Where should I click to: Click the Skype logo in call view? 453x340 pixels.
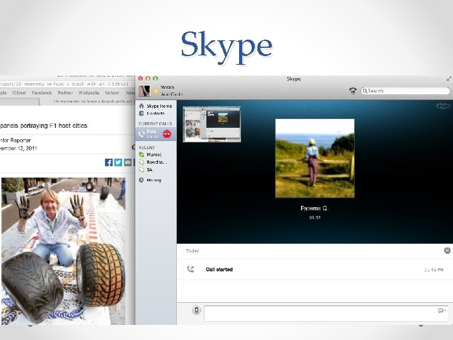[x=443, y=106]
